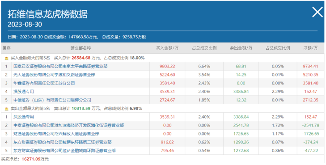Click the 净额/万 column header

coord(310,48)
